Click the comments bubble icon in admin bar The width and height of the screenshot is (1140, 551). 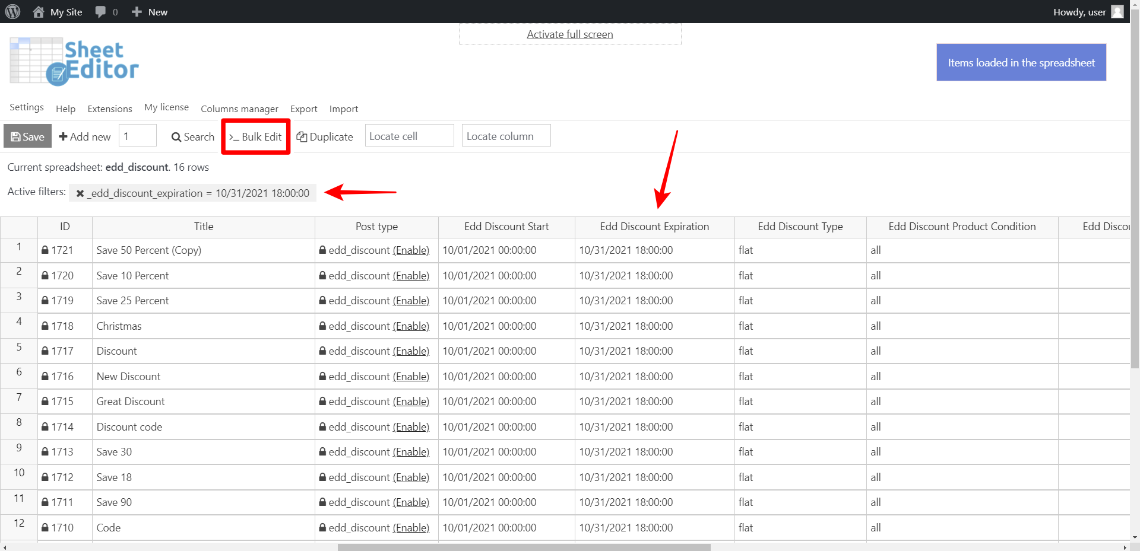(99, 11)
